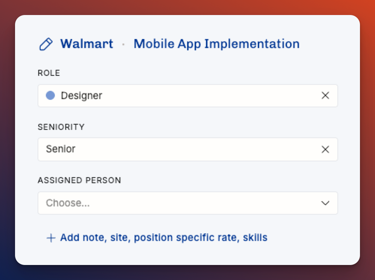Click the ASSIGNED PERSON field label
The height and width of the screenshot is (280, 375).
(79, 180)
